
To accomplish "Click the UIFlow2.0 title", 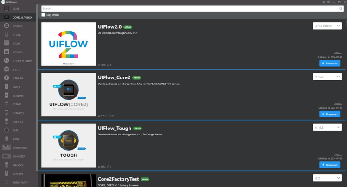I will pos(110,27).
